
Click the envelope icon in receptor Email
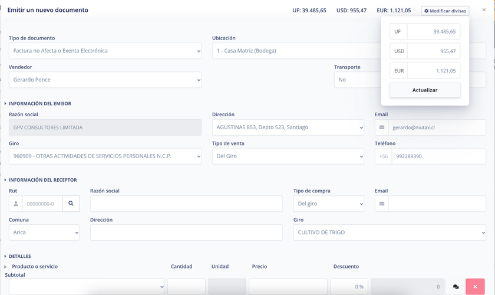[382, 204]
